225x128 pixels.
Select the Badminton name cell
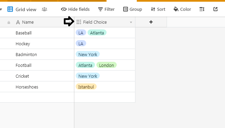[x=37, y=54]
